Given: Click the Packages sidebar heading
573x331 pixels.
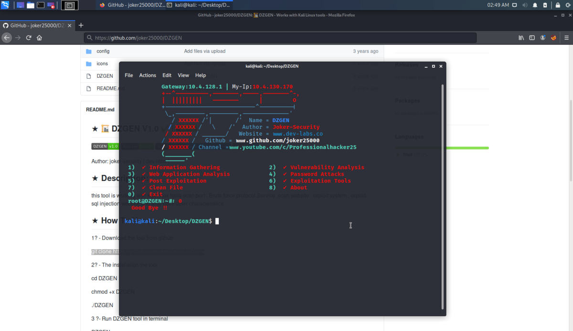Looking at the screenshot, I should 407,101.
